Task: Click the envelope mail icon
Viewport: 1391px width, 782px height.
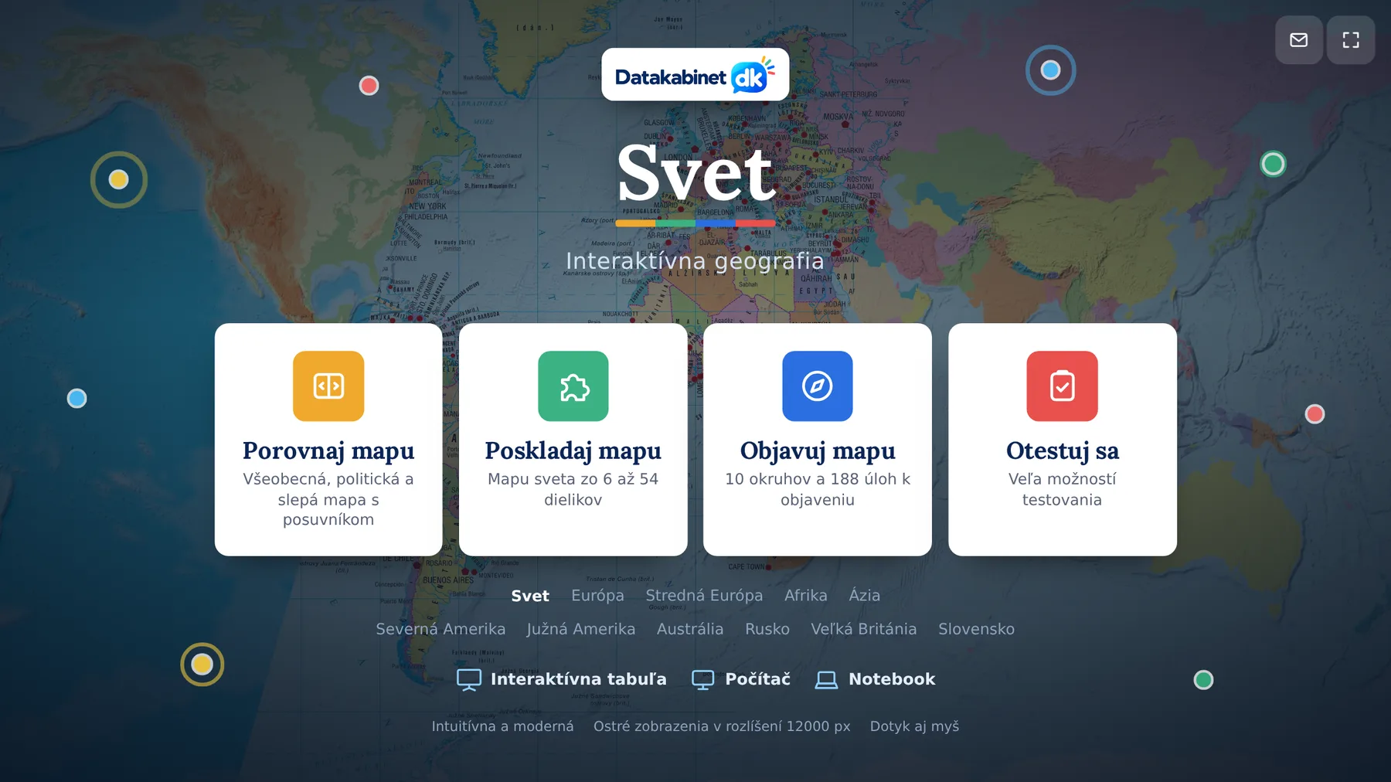Action: [x=1298, y=40]
